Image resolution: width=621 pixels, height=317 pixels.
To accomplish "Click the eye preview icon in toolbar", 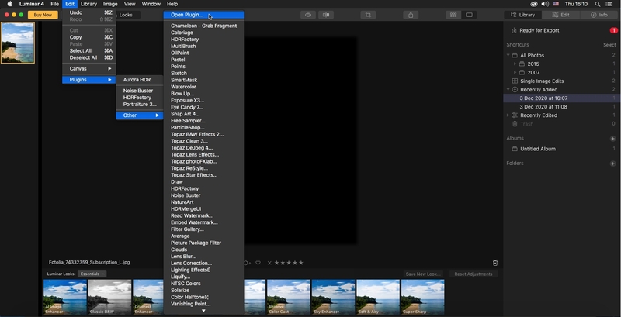I will tap(307, 15).
